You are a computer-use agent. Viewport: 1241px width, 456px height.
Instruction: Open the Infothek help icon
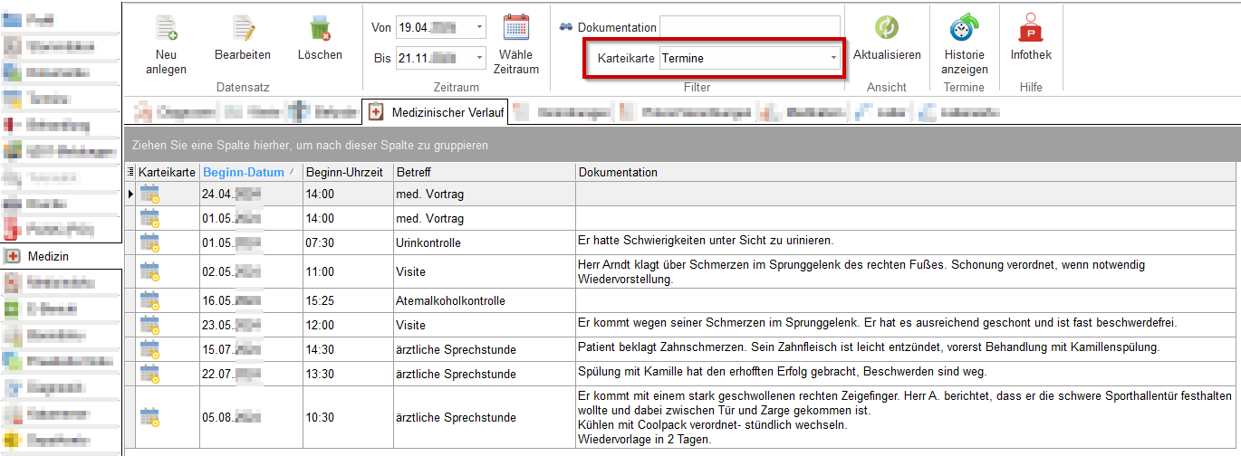(1031, 28)
